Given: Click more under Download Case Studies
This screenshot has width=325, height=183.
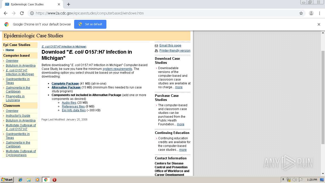Looking at the screenshot, I should [179, 87].
